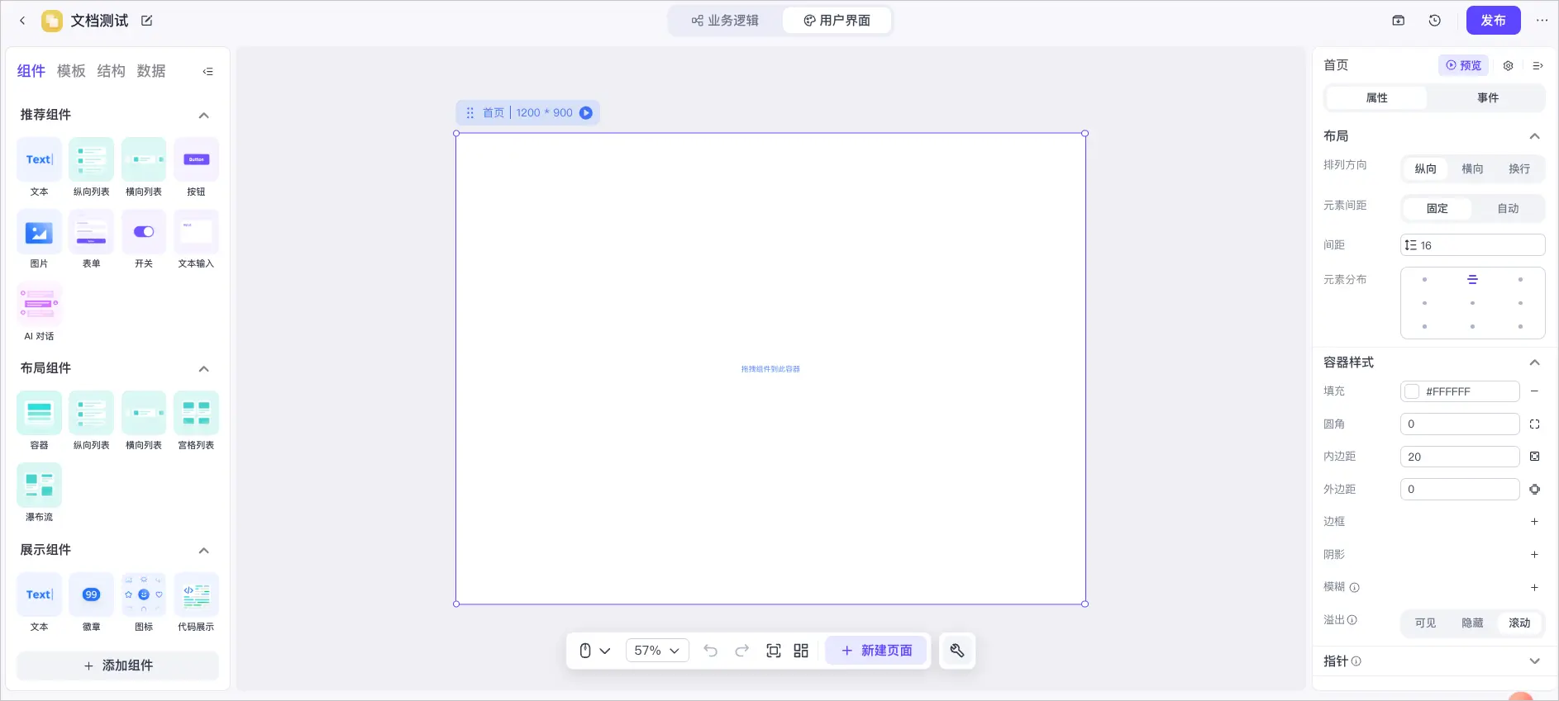
Task: Open the wrench tools button
Action: tap(957, 651)
